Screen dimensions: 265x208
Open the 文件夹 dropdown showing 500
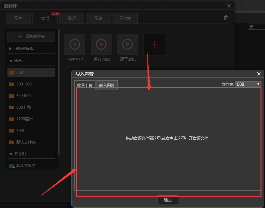[248, 84]
